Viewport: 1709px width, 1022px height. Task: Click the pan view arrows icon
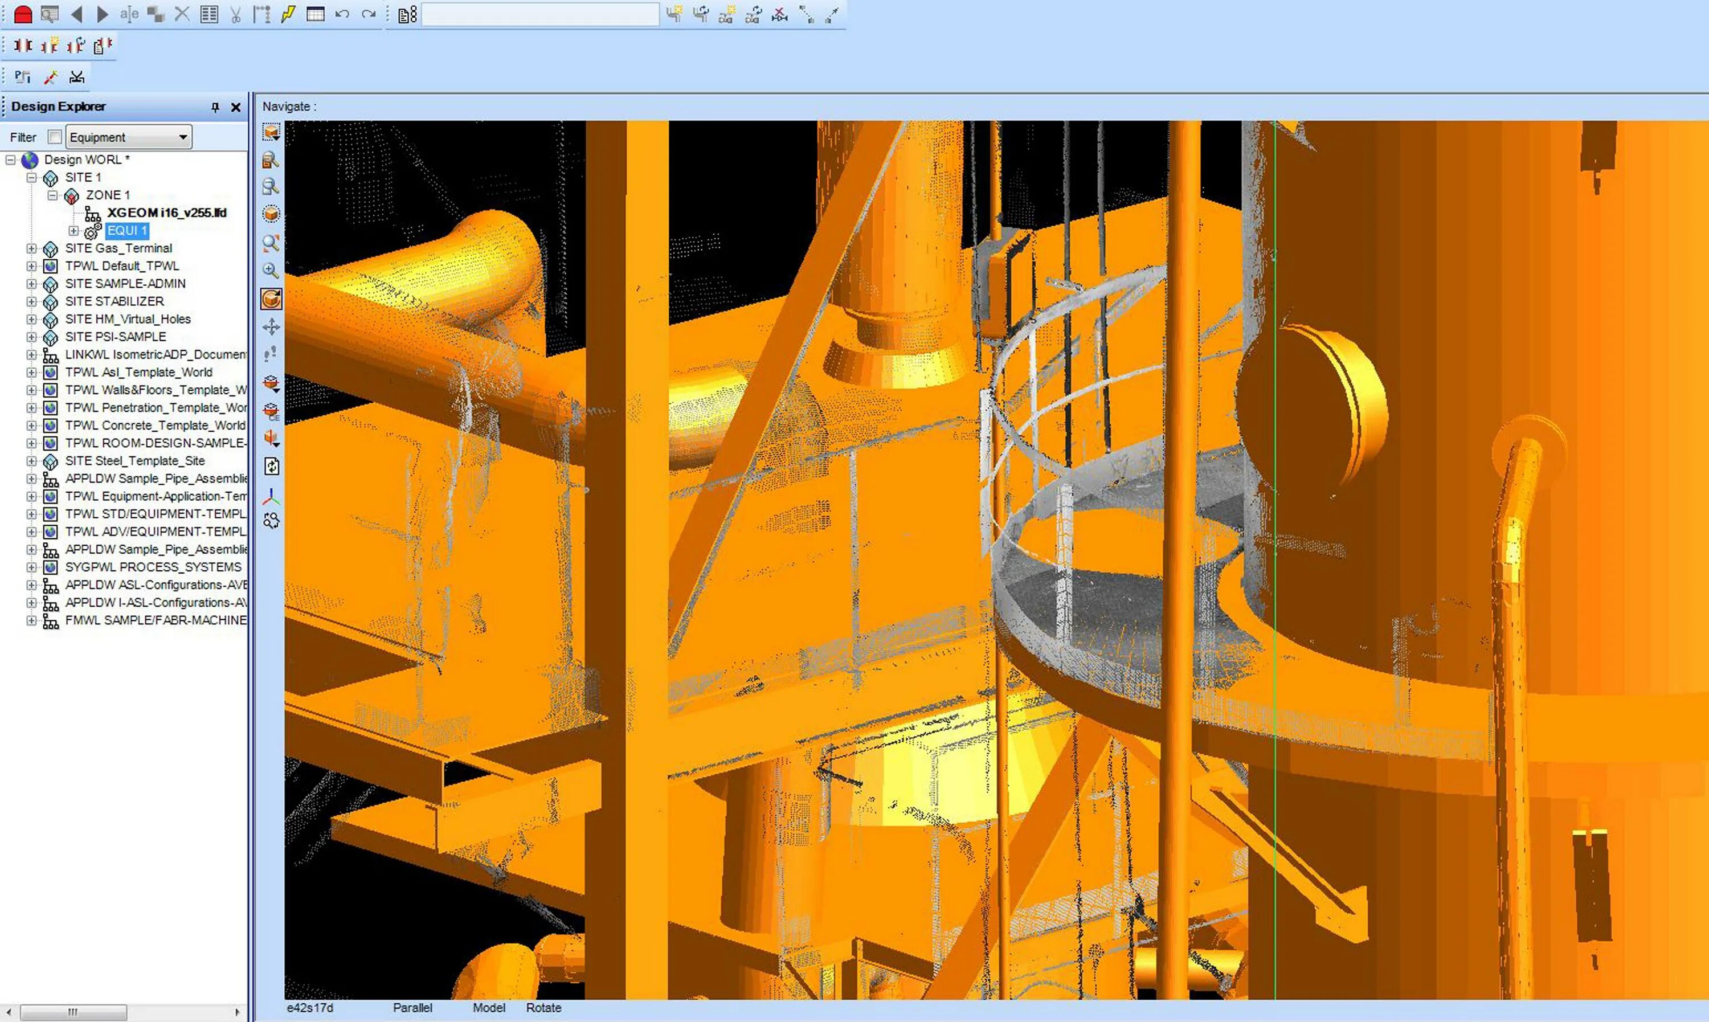tap(271, 326)
